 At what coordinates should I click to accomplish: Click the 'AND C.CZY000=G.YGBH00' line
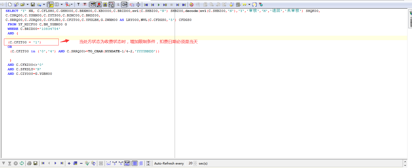pyautogui.click(x=30, y=74)
